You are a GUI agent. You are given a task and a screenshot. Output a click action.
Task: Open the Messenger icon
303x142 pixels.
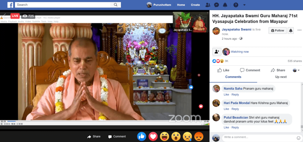pyautogui.click(x=216, y=5)
